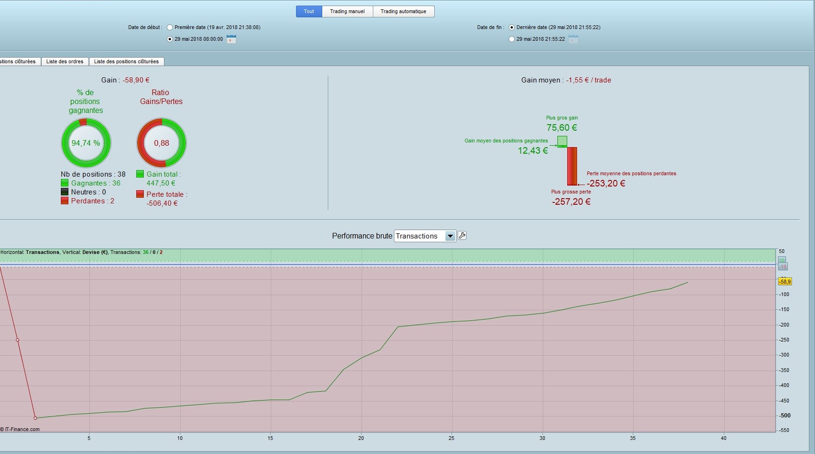815x454 pixels.
Task: Select the Tout filter tab
Action: point(309,11)
